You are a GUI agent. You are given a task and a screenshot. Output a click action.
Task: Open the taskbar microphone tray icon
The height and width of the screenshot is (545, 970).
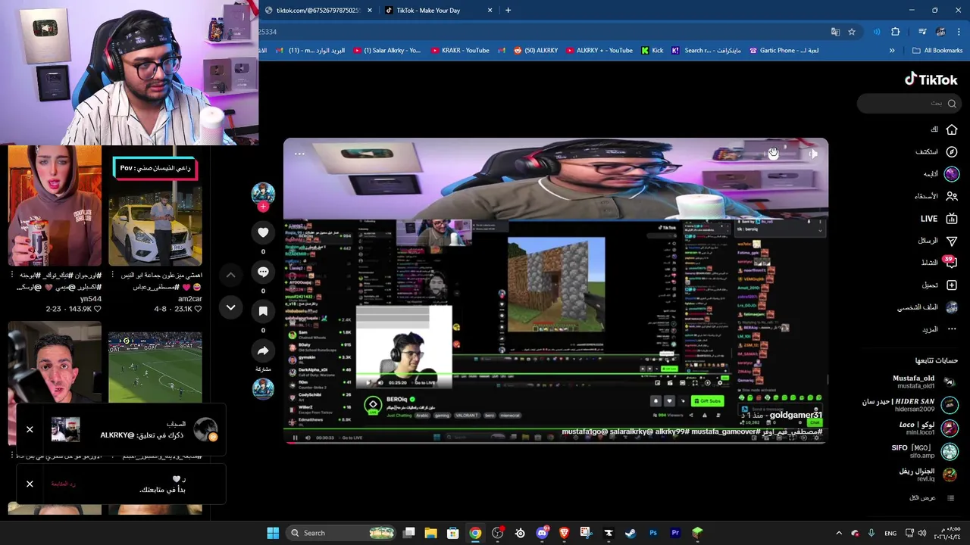click(871, 533)
